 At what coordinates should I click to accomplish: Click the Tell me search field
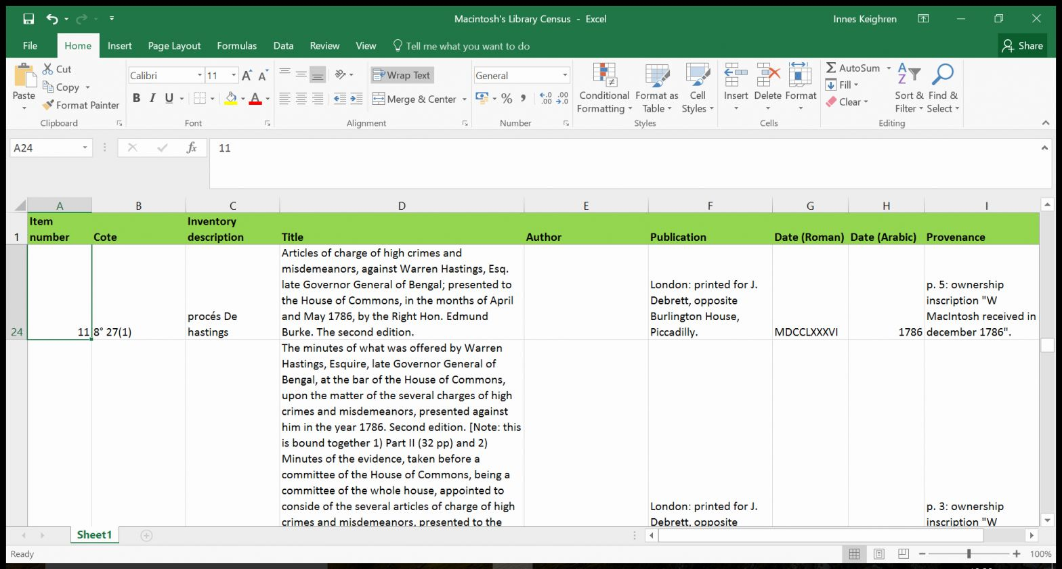(467, 46)
